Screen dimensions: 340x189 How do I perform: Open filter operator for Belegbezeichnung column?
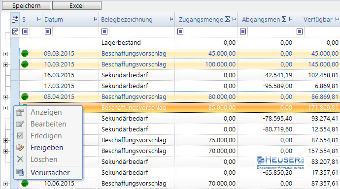104,31
